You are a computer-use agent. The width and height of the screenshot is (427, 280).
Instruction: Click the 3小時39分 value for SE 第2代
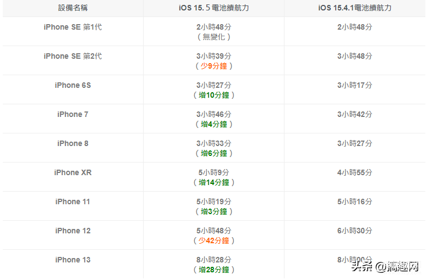coord(214,56)
